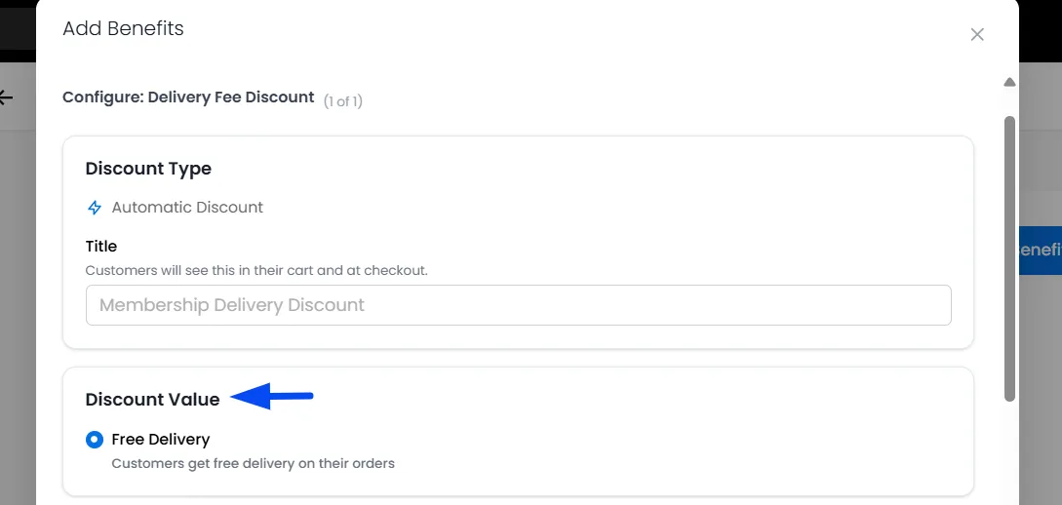Click the scrollbar track below the thumb

[1009, 452]
